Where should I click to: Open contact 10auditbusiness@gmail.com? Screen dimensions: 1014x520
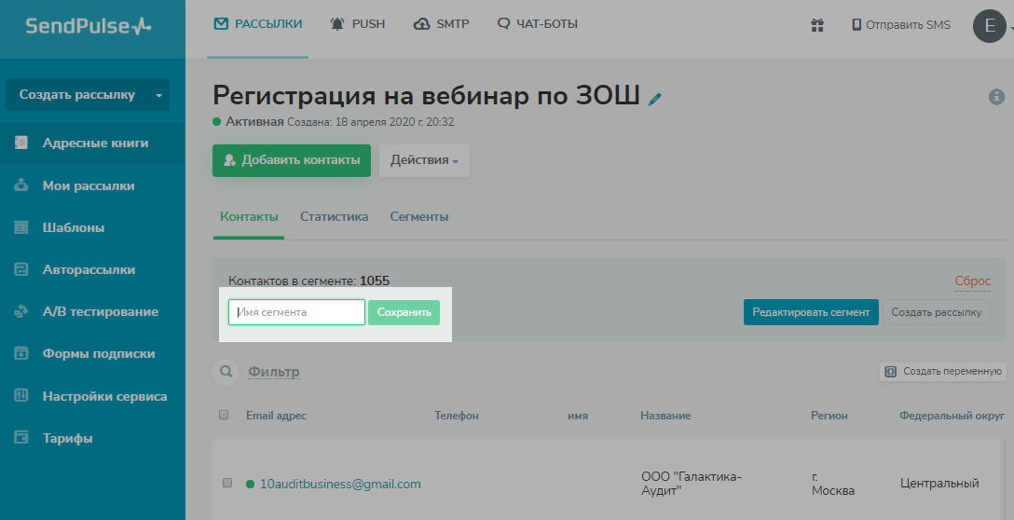click(340, 484)
